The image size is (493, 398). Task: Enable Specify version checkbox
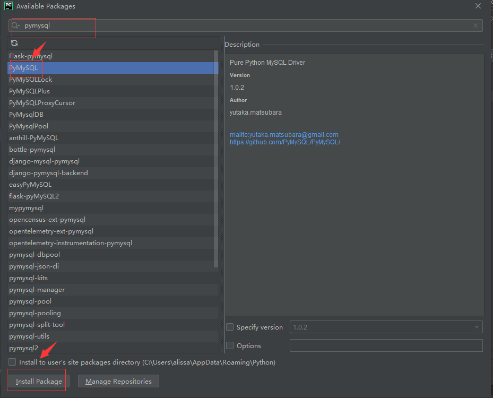(230, 327)
